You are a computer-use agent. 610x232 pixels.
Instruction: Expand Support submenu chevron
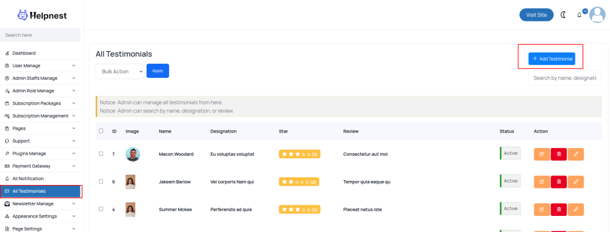[74, 141]
